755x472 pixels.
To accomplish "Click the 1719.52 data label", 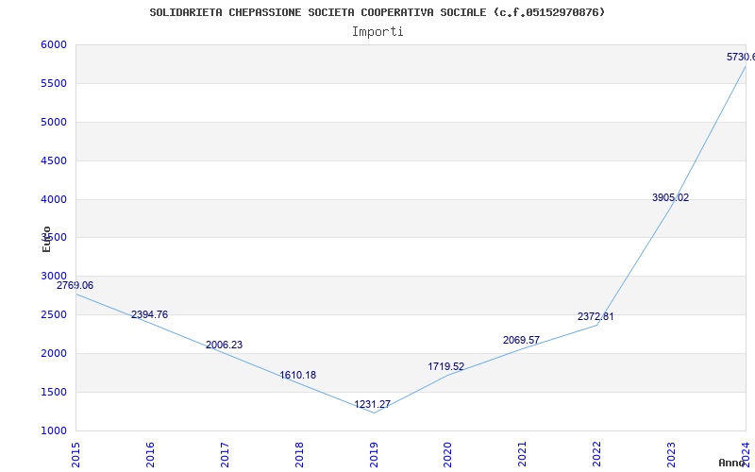I will 445,366.
